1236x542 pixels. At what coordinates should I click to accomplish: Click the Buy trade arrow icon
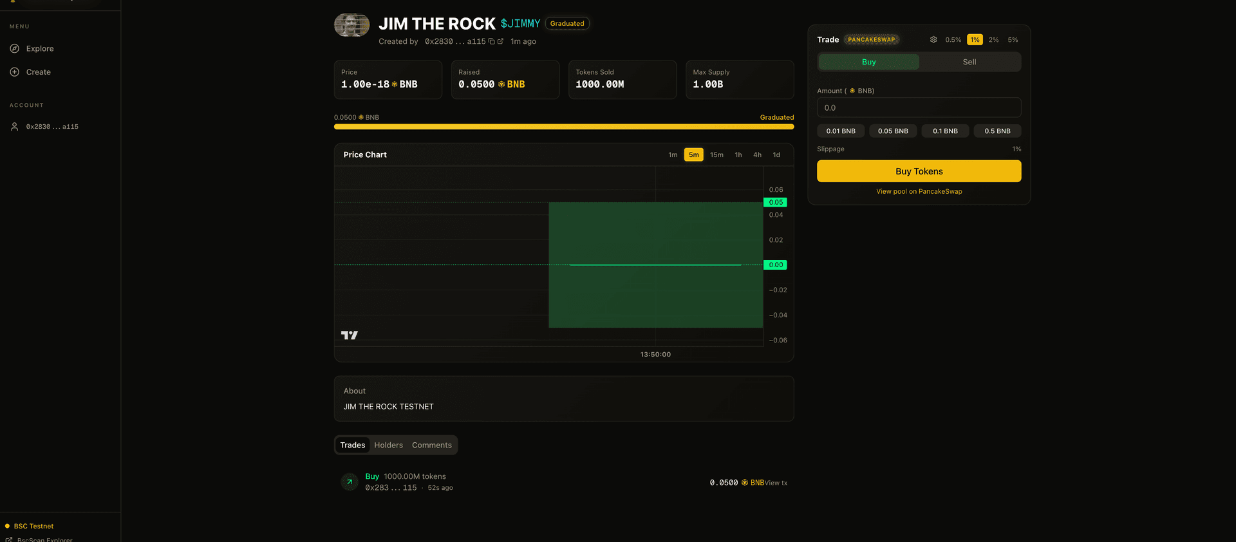point(350,481)
